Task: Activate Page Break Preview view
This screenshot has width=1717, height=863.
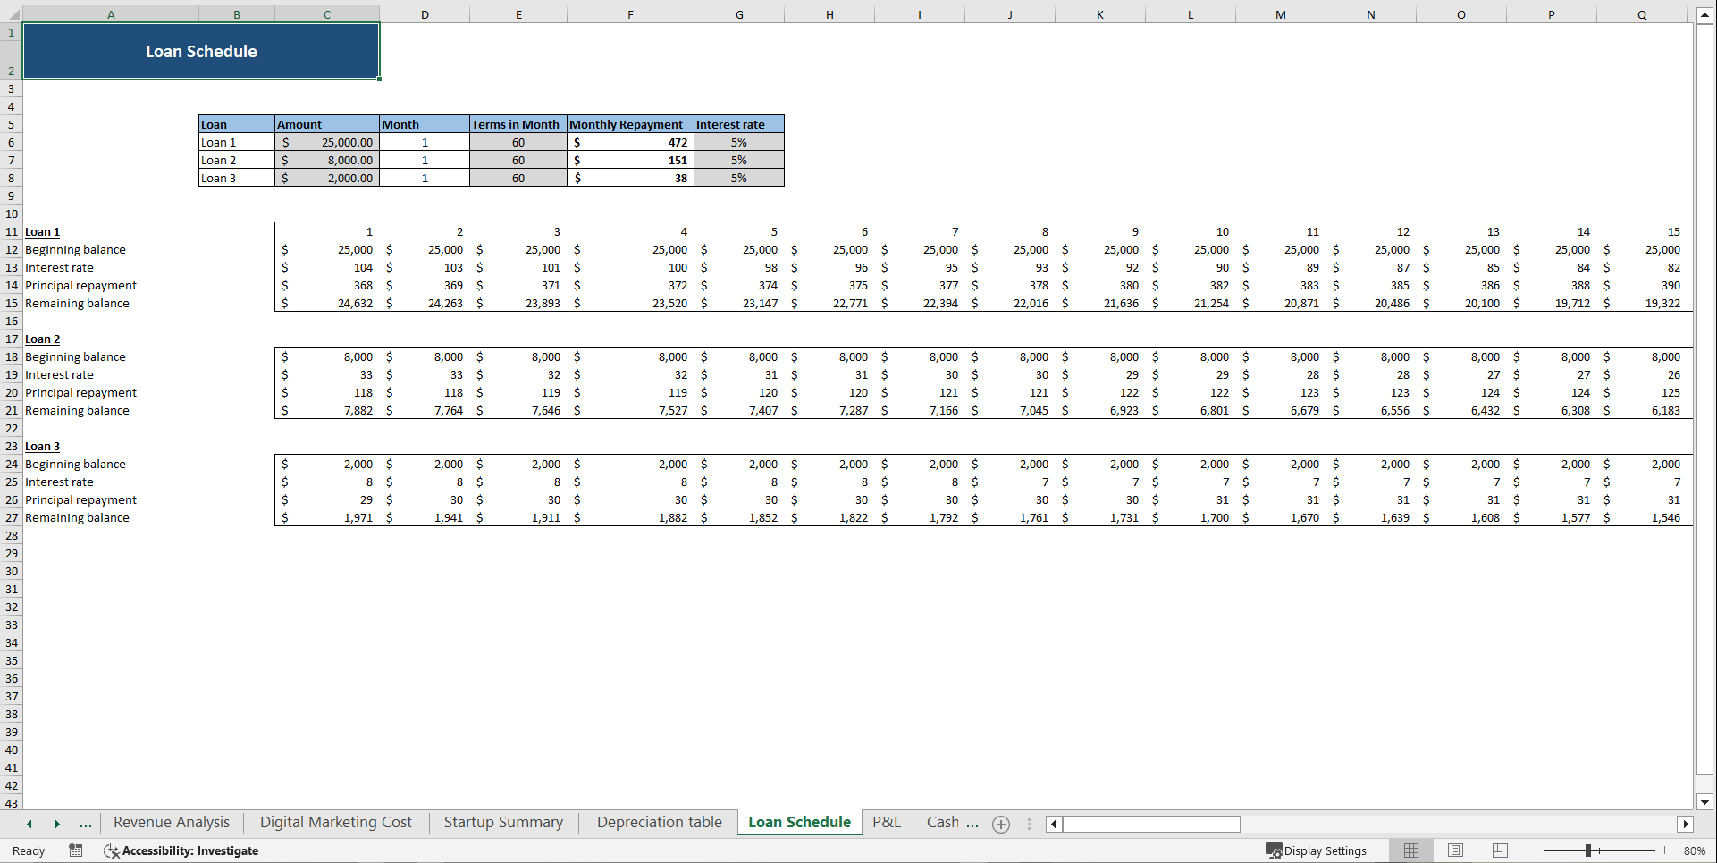Action: coord(1499,850)
